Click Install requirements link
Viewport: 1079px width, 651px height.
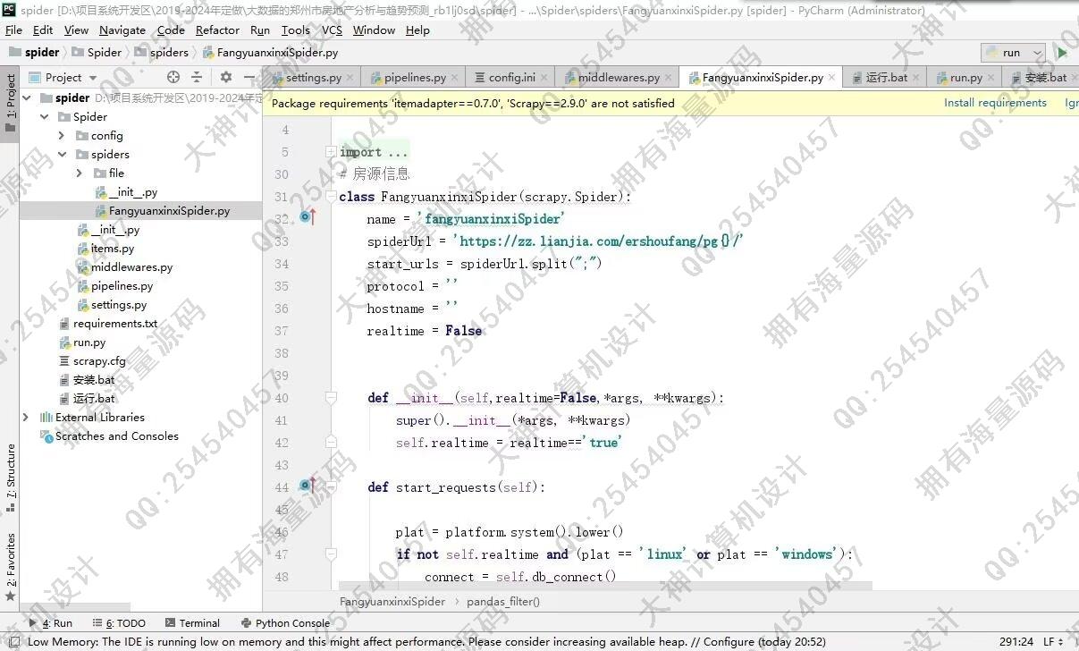coord(995,103)
